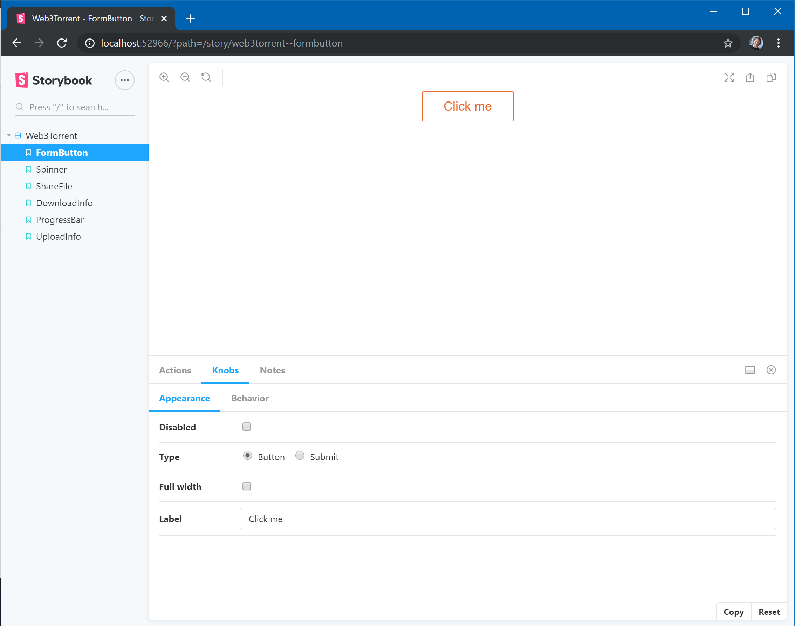Copy canvas link icon

click(771, 77)
